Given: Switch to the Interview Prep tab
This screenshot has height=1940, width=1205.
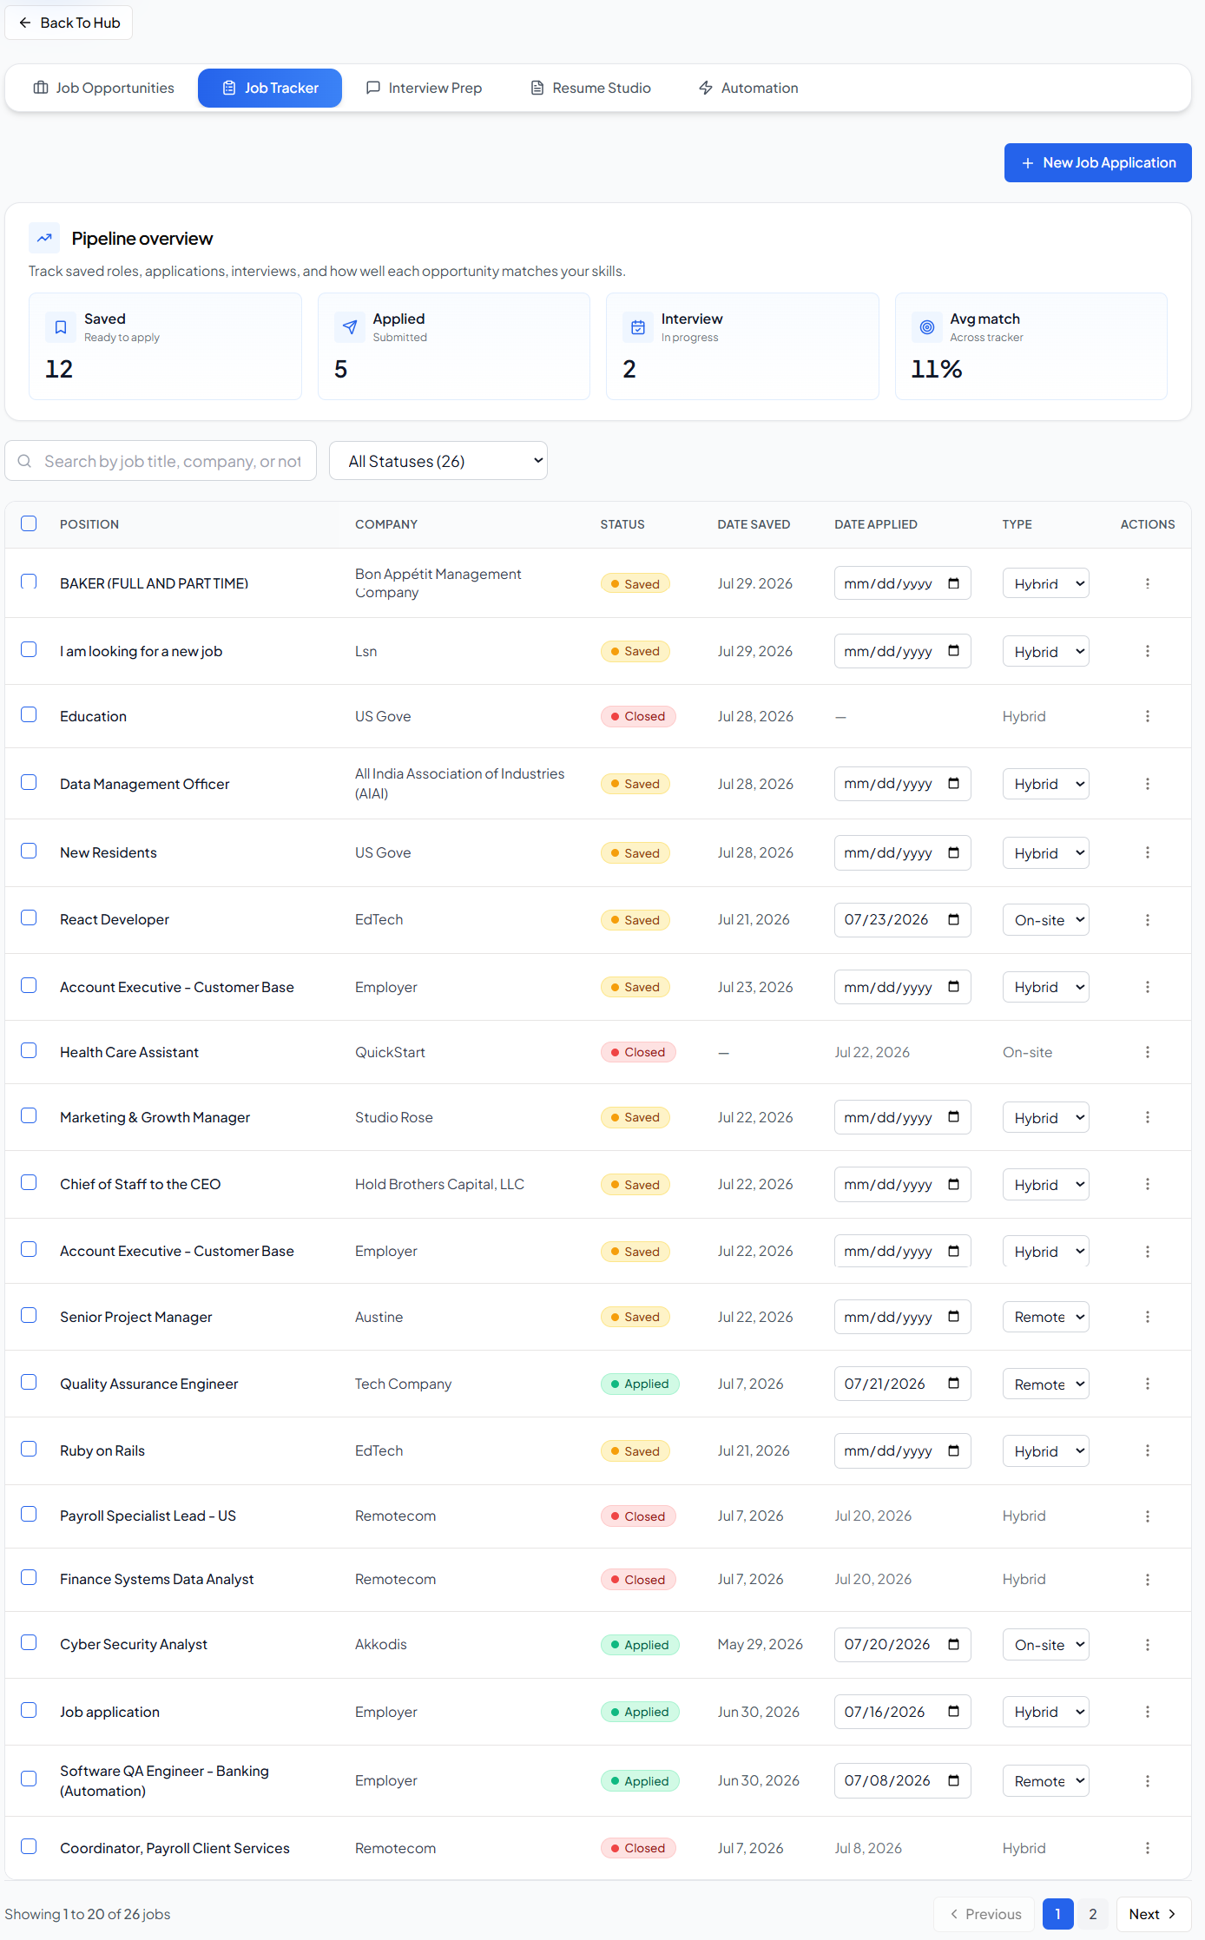Looking at the screenshot, I should pyautogui.click(x=425, y=88).
